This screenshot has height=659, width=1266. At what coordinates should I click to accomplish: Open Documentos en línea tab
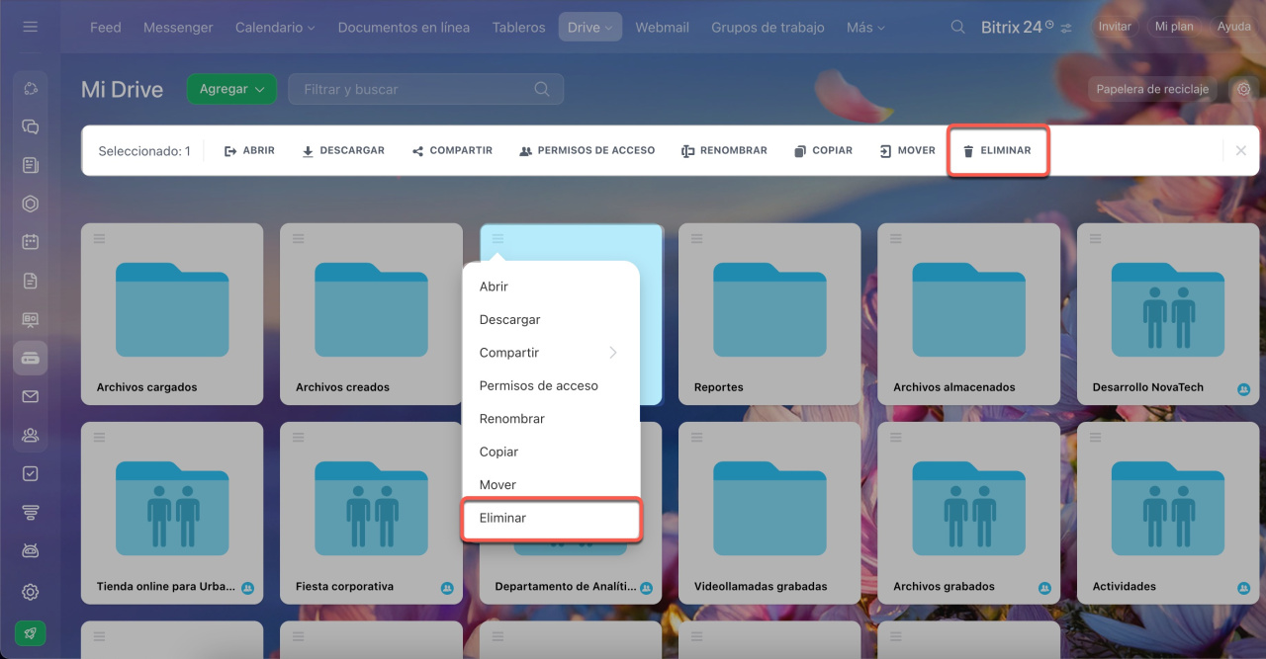pyautogui.click(x=404, y=27)
